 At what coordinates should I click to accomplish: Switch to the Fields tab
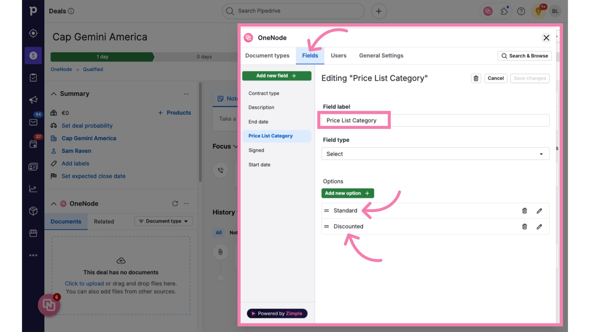click(310, 56)
